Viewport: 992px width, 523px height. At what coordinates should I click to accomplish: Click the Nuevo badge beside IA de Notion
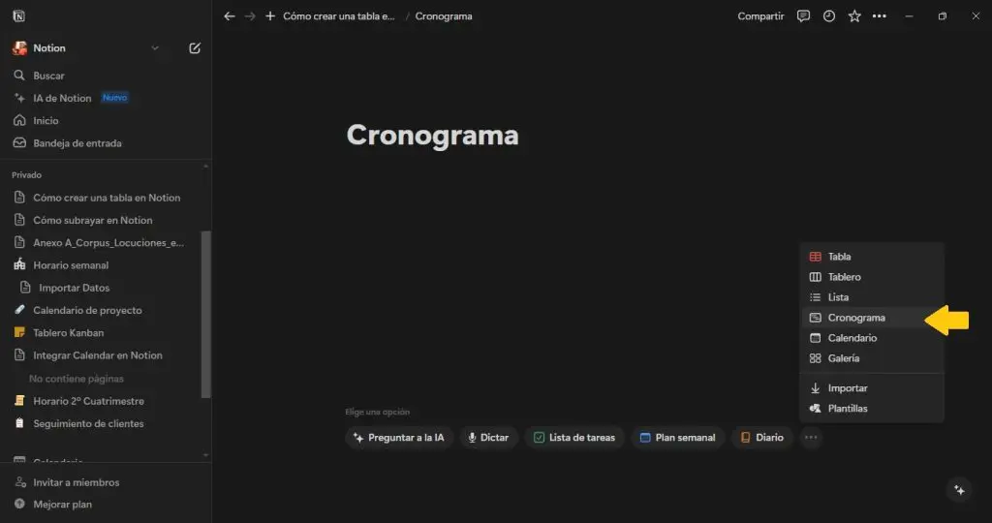click(115, 98)
